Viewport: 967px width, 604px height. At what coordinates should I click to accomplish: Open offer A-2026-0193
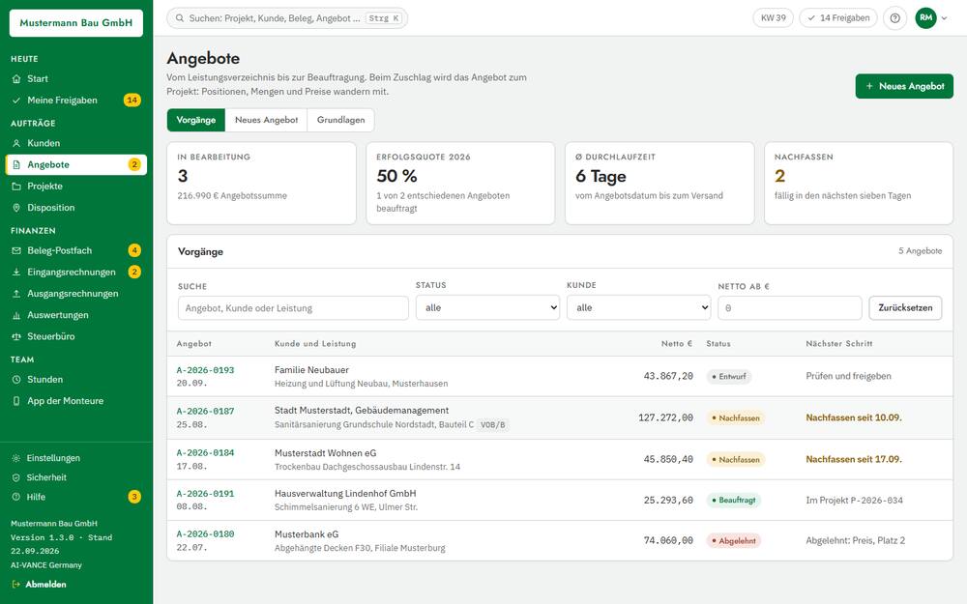pyautogui.click(x=205, y=370)
